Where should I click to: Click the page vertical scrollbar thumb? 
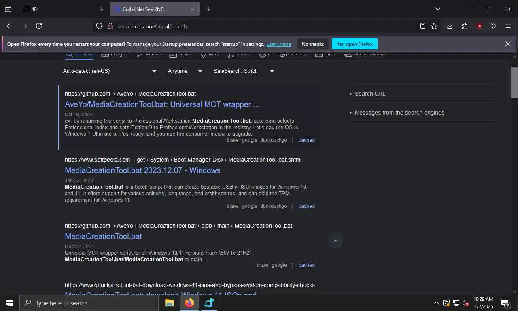tap(514, 82)
